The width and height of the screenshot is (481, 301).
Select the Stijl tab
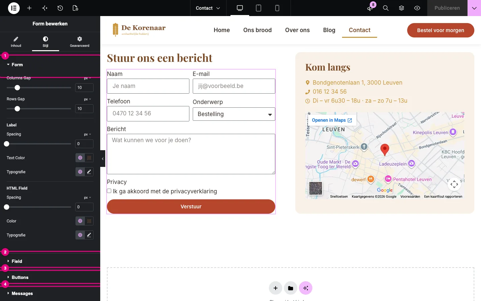[45, 41]
